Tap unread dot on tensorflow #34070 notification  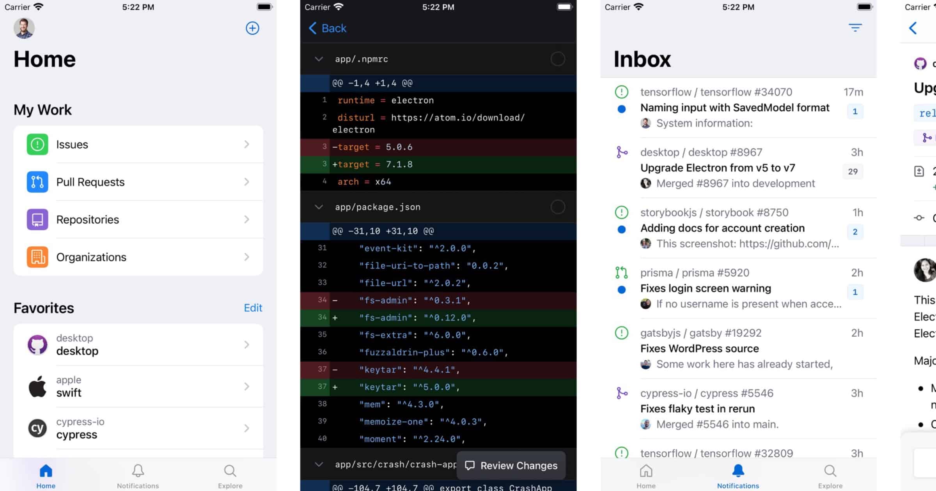click(622, 109)
